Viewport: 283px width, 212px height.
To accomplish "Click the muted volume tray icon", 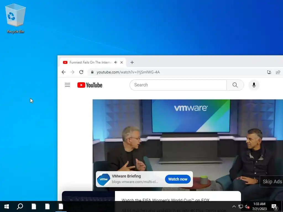I will tap(247, 207).
